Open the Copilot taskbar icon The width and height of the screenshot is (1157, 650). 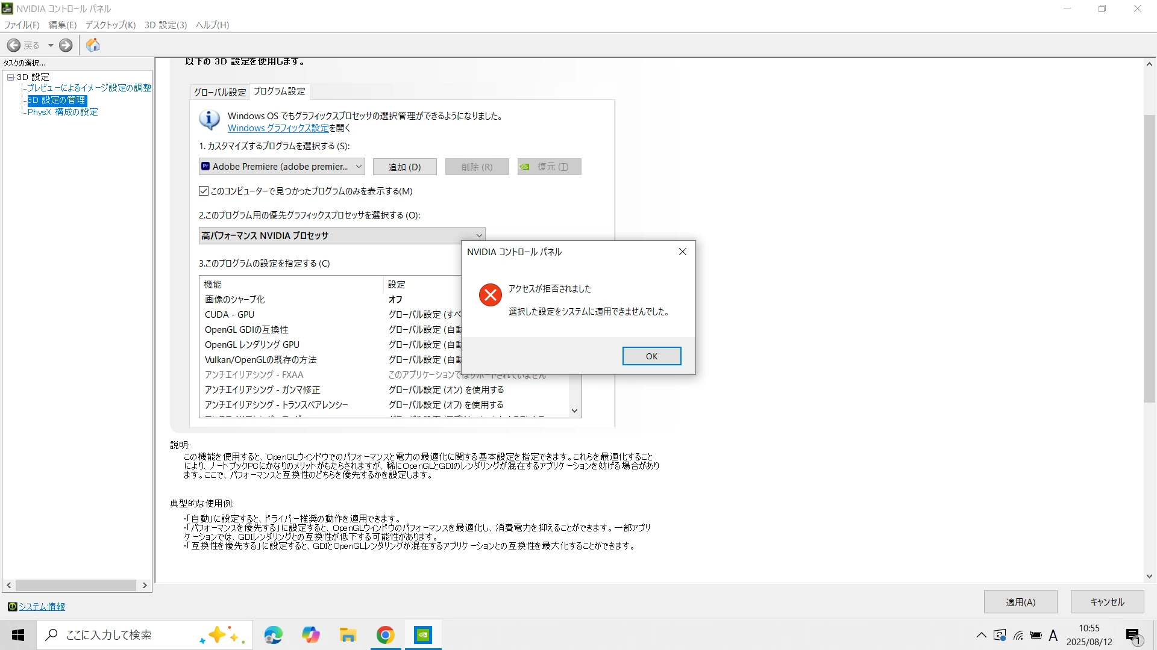click(311, 635)
